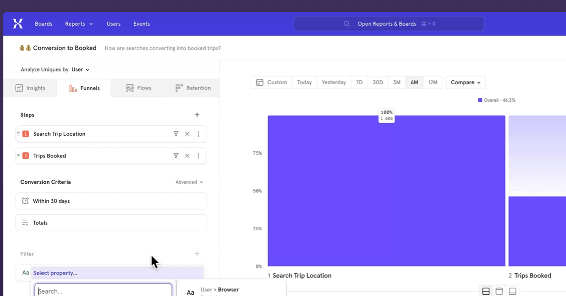566x296 pixels.
Task: Remove the Search Trip Location step via X icon
Action: 187,134
